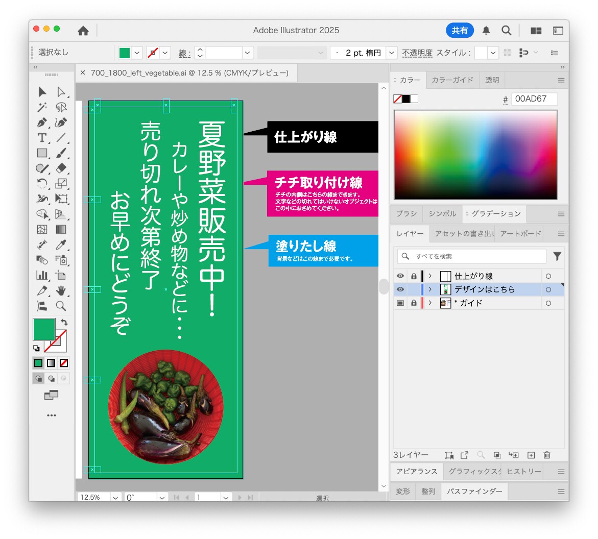598x539 pixels.
Task: Open the 変形 panel tab
Action: 403,492
